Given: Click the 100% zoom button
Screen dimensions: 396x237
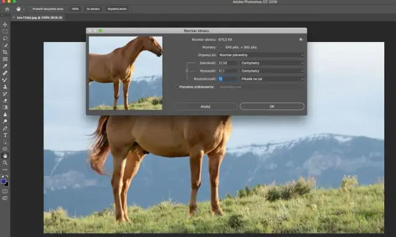Looking at the screenshot, I should [75, 9].
